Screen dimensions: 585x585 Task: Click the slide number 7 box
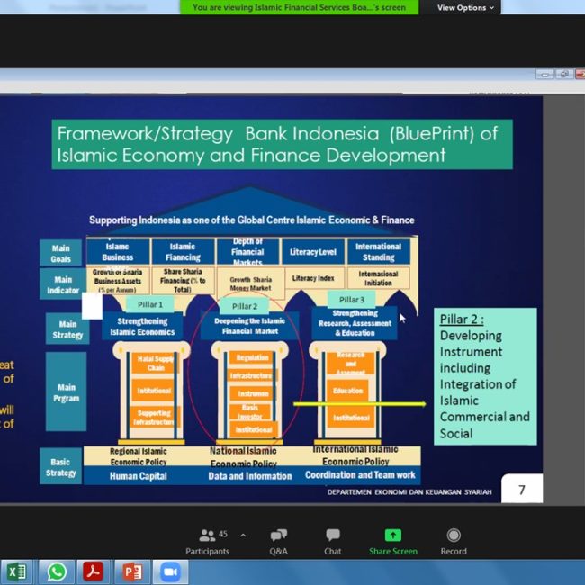click(x=522, y=489)
